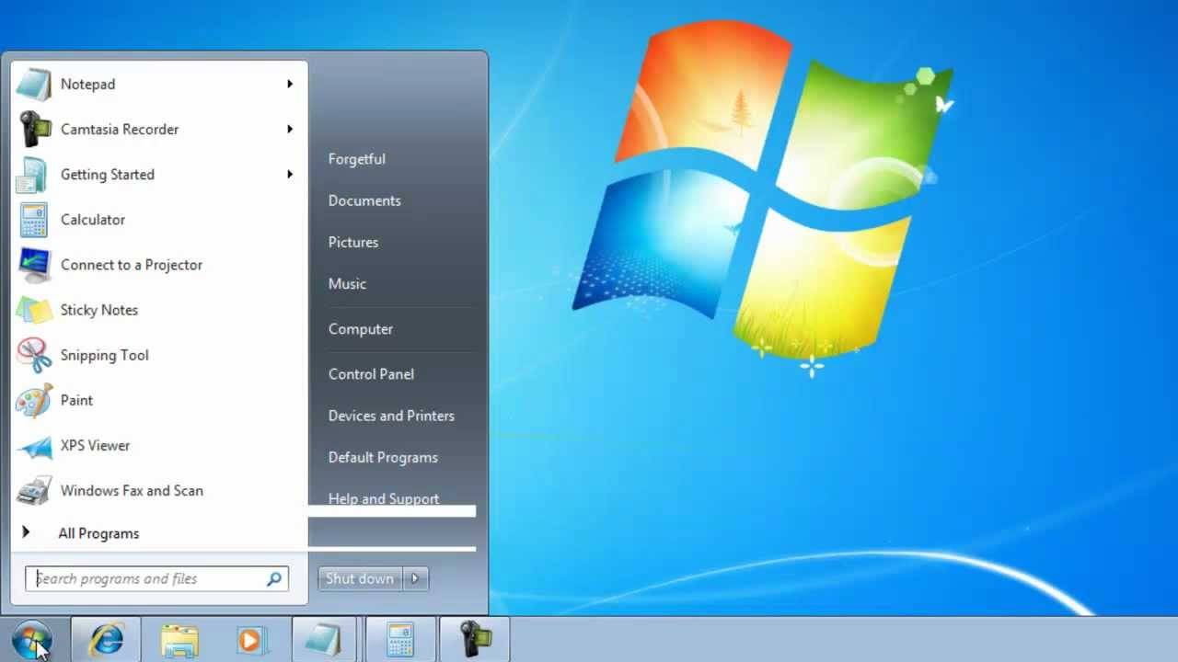
Task: Click the Windows Fax and Scan icon
Action: pos(34,491)
